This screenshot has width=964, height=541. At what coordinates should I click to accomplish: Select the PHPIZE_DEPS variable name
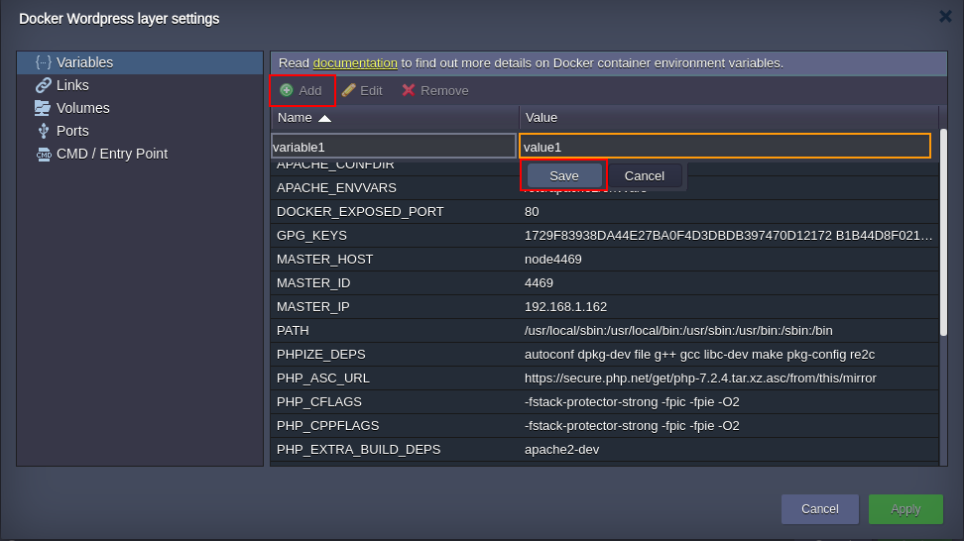coord(321,355)
